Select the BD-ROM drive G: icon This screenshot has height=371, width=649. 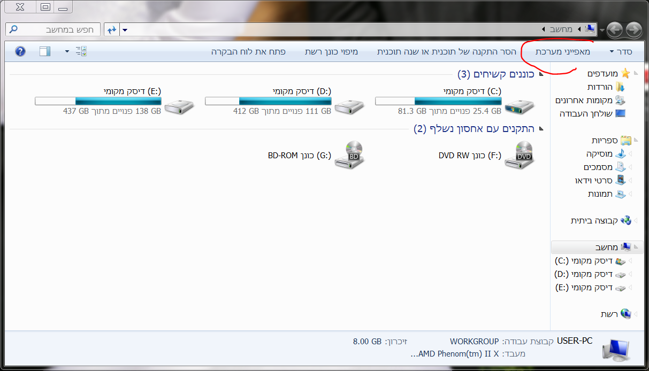pos(349,156)
